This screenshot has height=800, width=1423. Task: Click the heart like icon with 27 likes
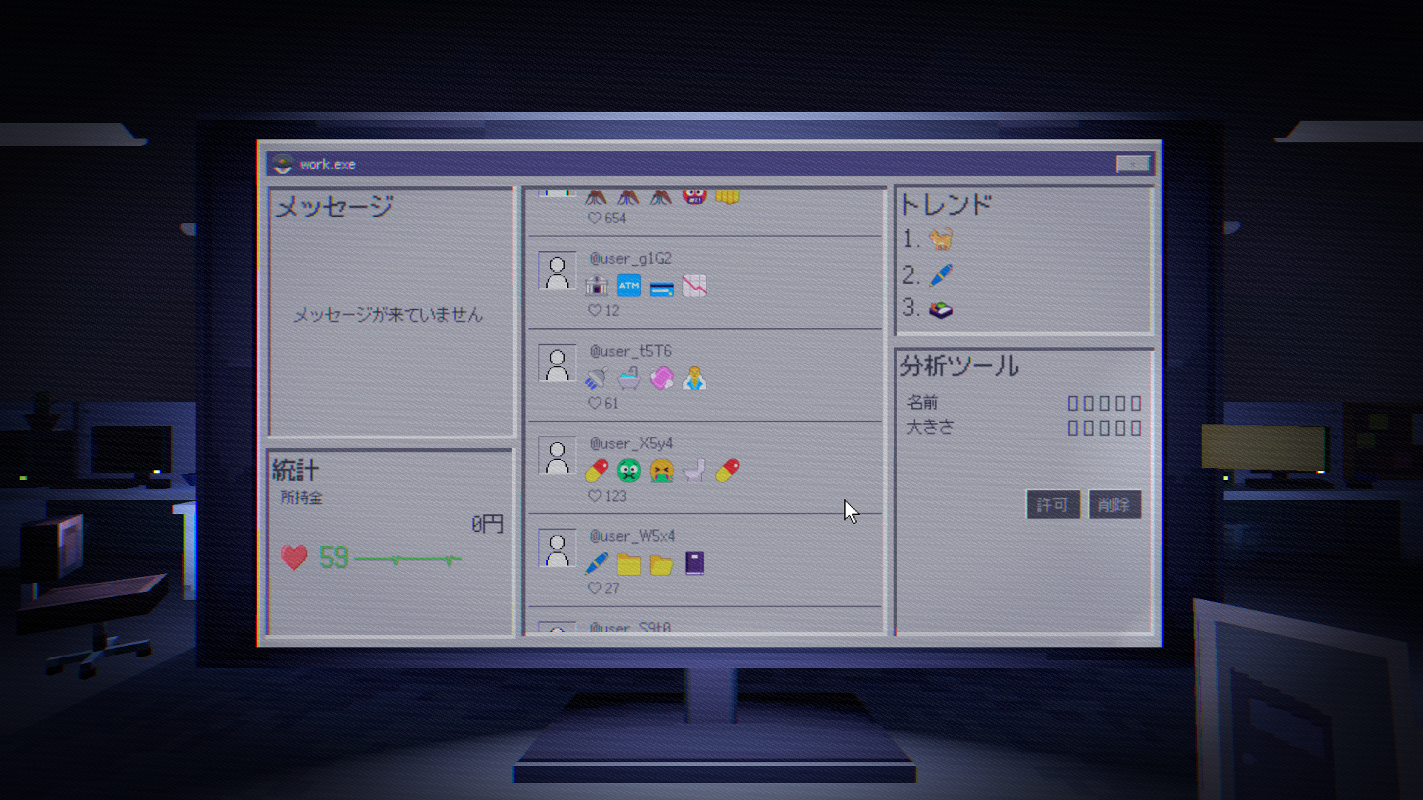tap(594, 588)
